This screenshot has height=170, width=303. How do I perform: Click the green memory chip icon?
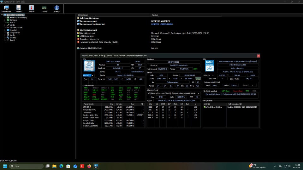[x=198, y=79]
